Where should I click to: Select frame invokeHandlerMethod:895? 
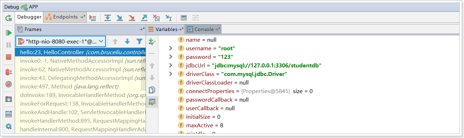[80, 121]
